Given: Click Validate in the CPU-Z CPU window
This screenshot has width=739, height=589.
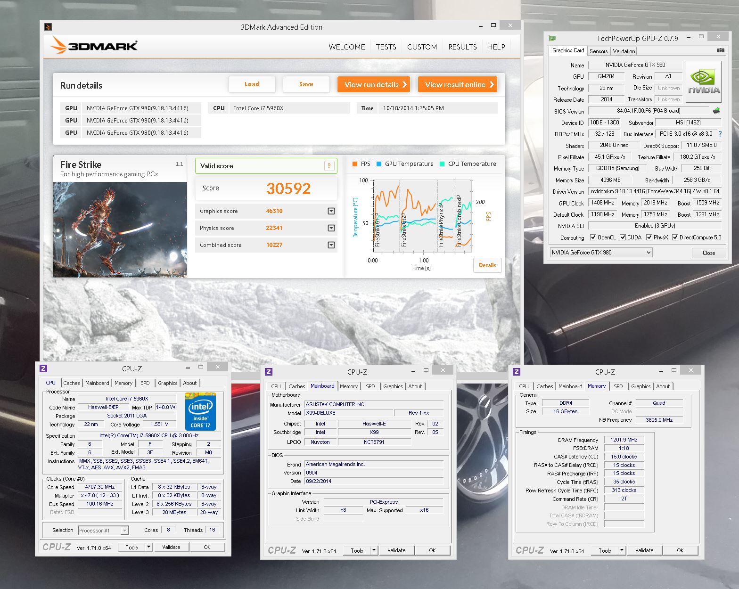Looking at the screenshot, I should (171, 547).
